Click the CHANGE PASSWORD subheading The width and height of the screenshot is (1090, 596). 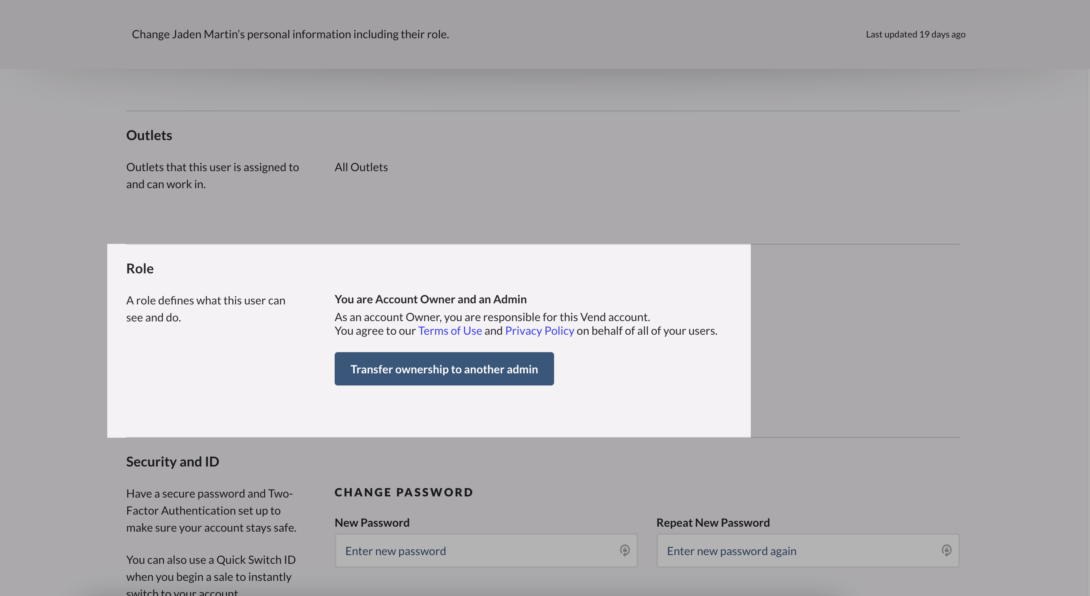(x=404, y=493)
